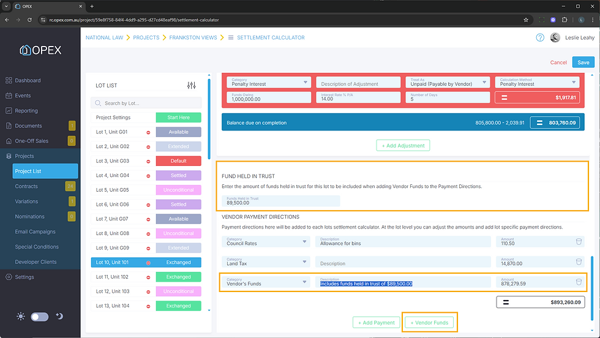Click the Funds Owing field
This screenshot has height=338, width=600.
[x=269, y=97]
